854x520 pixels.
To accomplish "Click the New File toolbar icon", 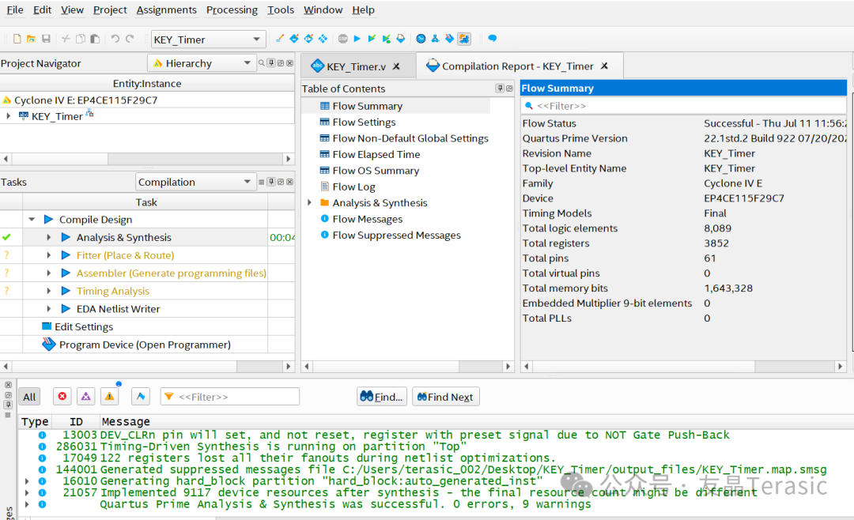I will [17, 39].
